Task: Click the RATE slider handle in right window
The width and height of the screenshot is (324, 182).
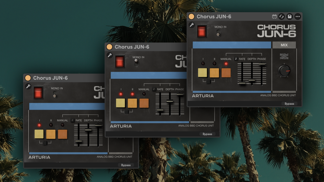Action: point(242,83)
